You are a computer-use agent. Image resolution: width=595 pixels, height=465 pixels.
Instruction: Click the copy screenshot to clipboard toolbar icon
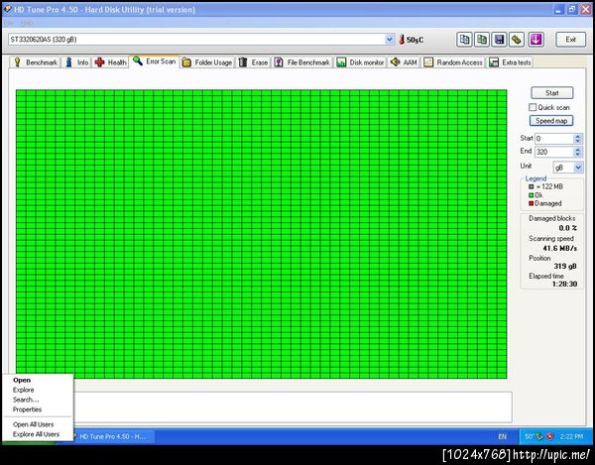[482, 40]
